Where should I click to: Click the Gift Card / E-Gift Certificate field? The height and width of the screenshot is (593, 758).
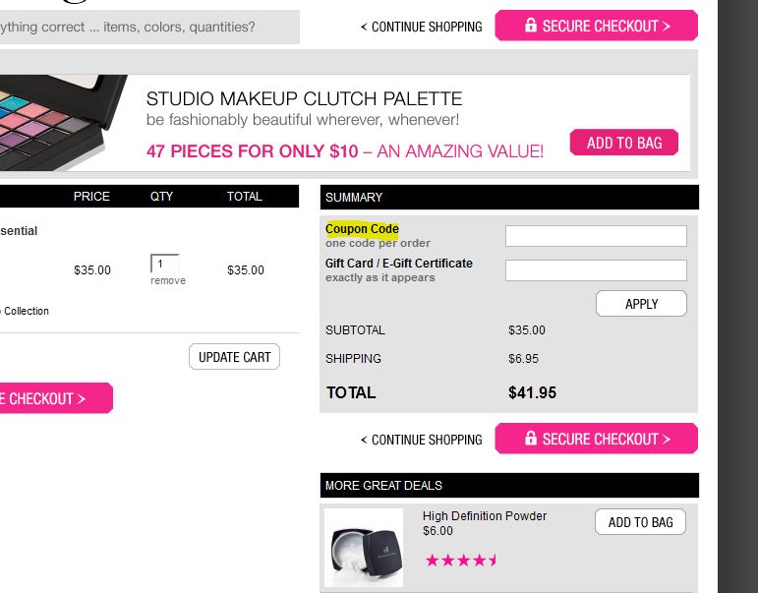596,270
